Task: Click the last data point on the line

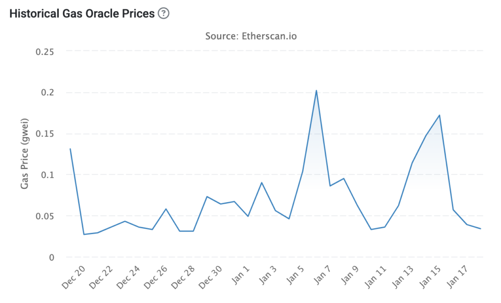Action: (x=480, y=229)
